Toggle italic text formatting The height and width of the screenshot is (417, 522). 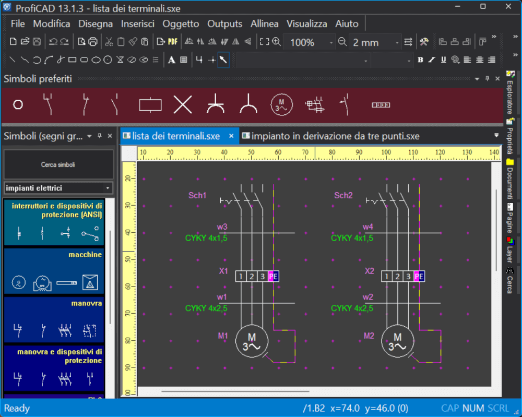click(432, 60)
